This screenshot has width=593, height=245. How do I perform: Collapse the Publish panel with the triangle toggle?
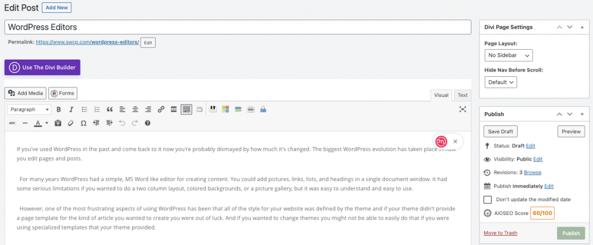pyautogui.click(x=582, y=114)
